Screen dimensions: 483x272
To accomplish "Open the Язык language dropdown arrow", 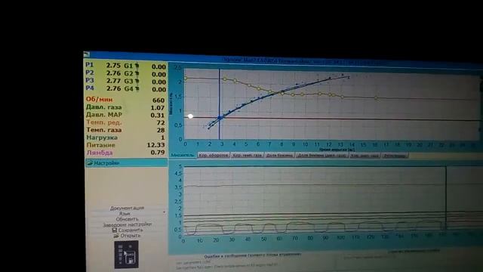I will pyautogui.click(x=164, y=212).
